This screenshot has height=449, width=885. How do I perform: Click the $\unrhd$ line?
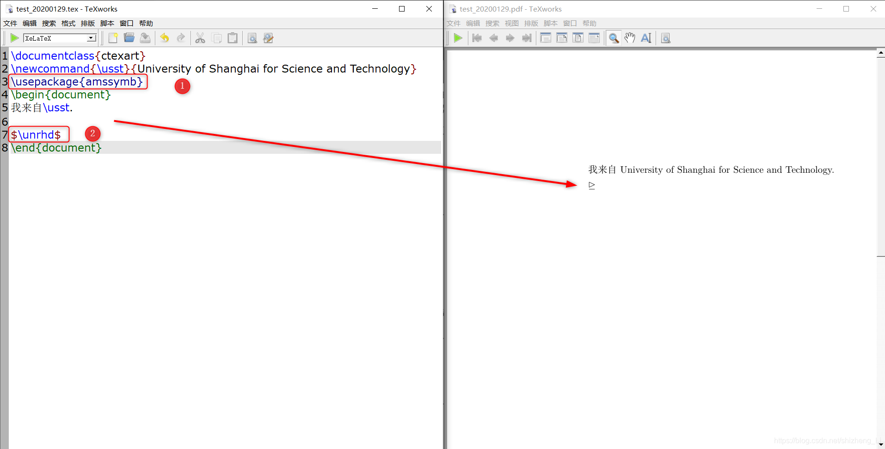coord(36,135)
